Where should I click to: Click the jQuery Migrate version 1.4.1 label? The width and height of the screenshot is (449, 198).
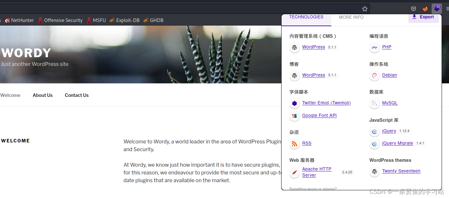click(420, 143)
